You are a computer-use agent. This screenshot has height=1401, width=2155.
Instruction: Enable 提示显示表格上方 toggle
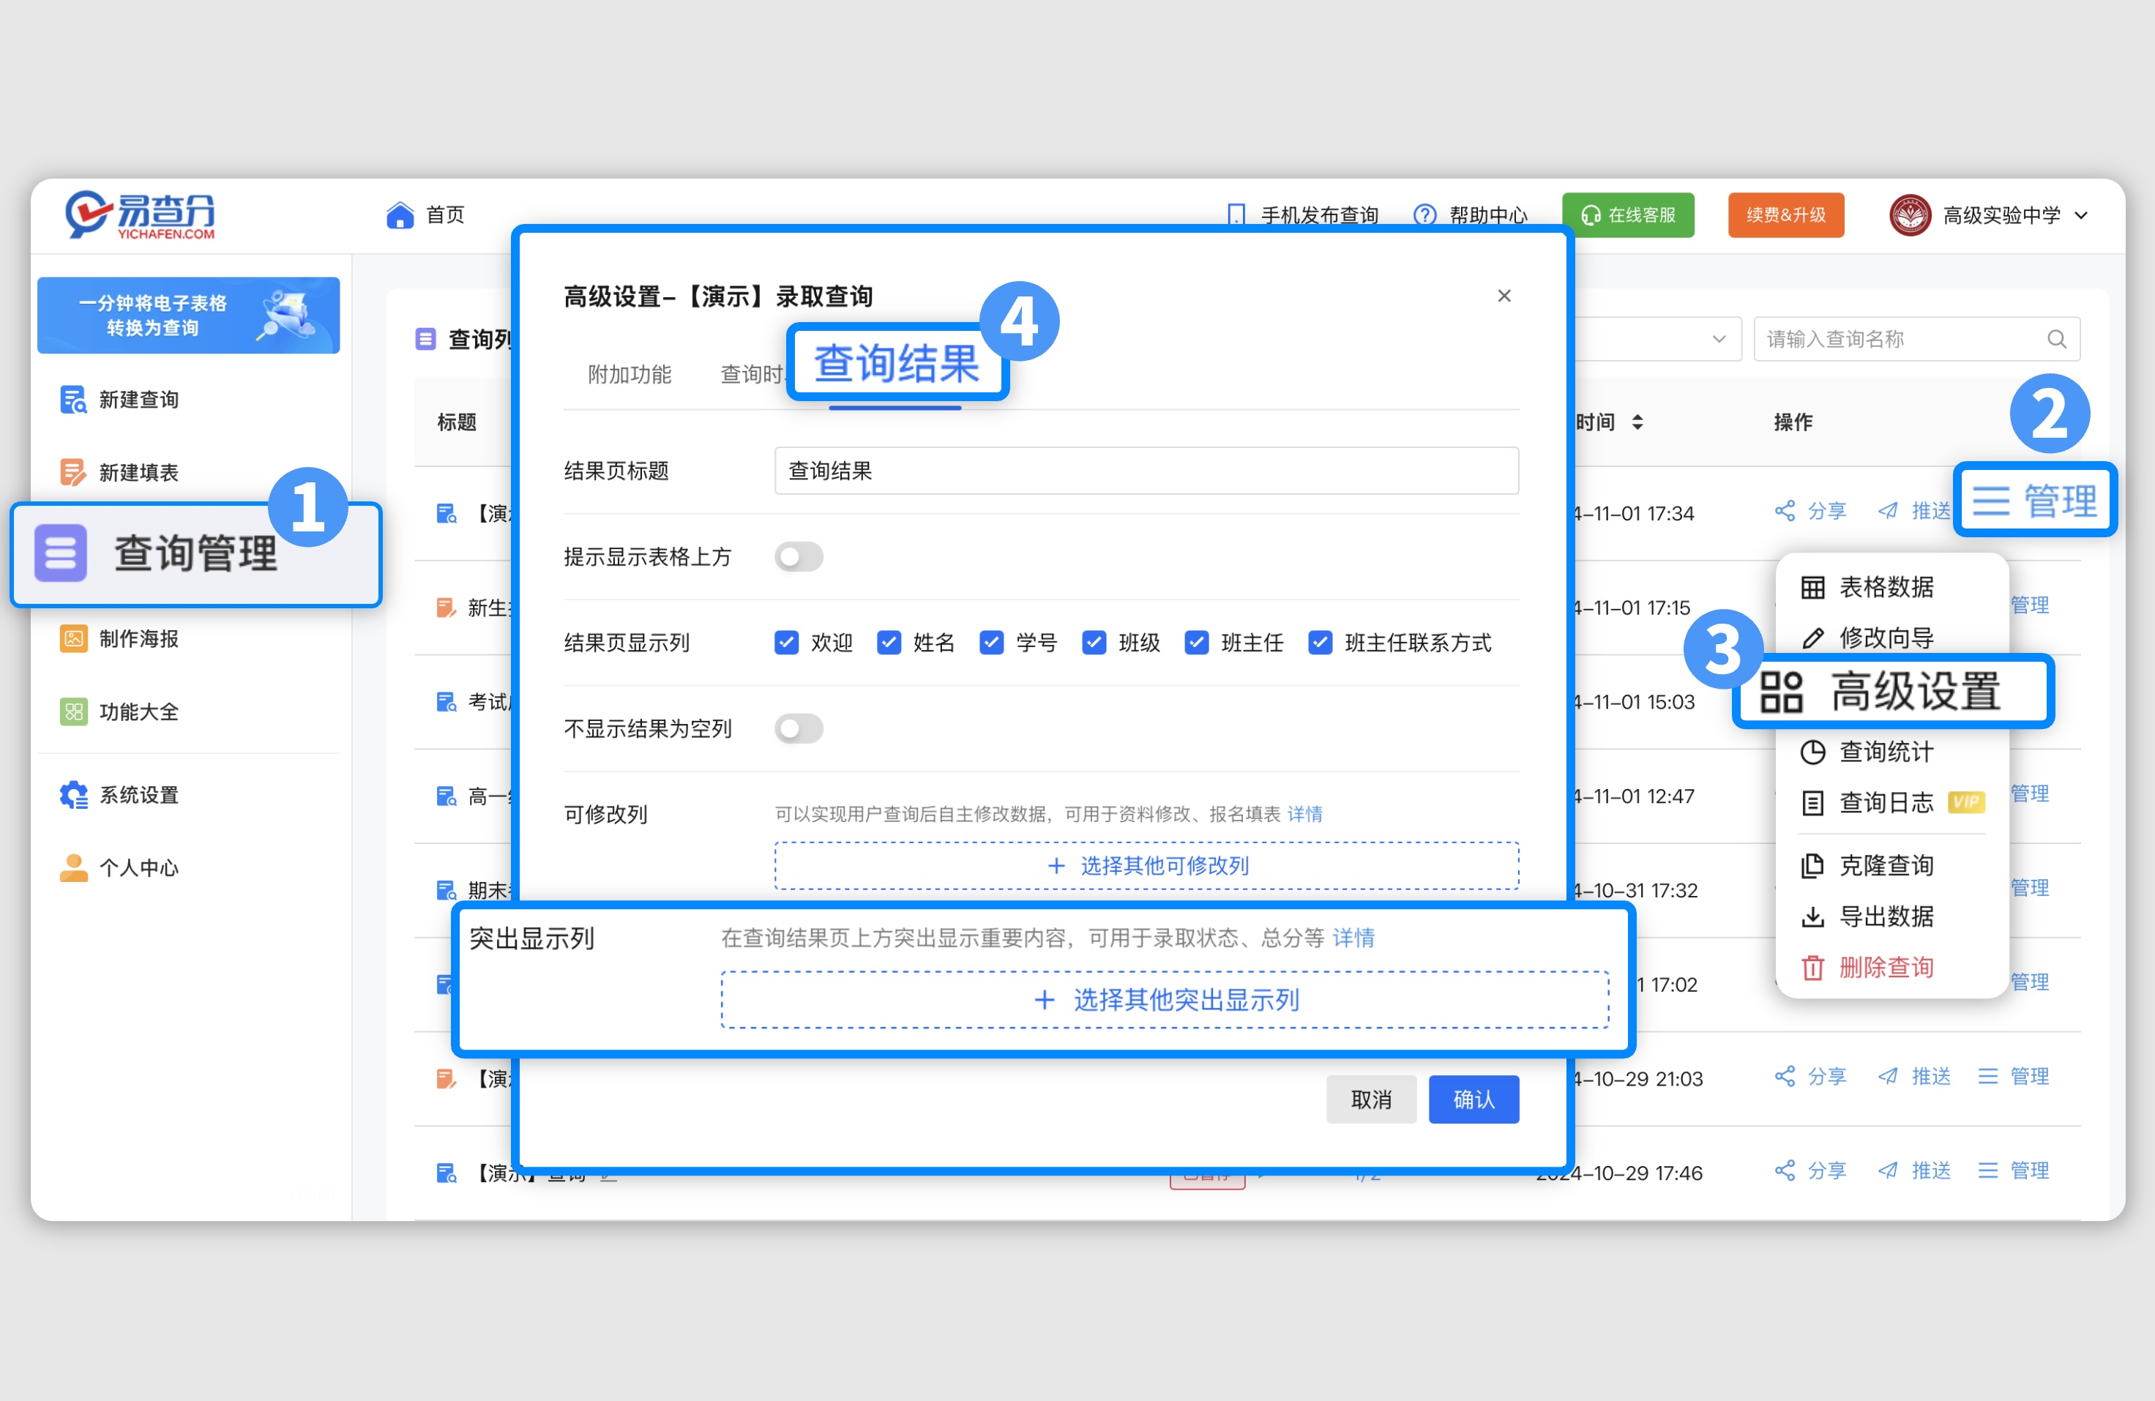click(x=798, y=556)
